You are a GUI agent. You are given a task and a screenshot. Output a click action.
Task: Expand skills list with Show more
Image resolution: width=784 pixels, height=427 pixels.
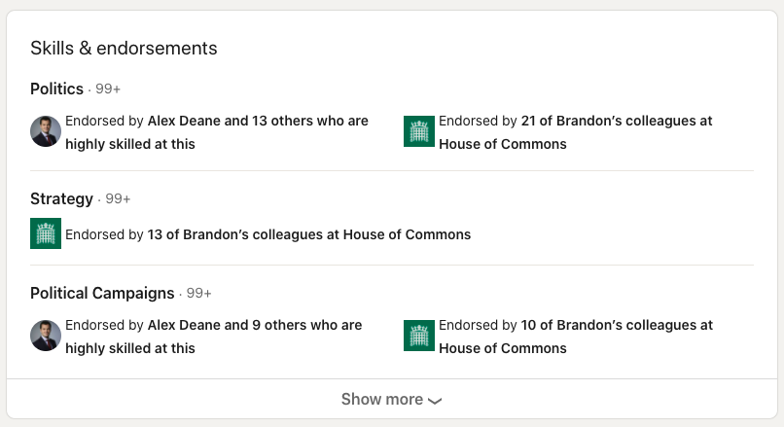tap(391, 399)
